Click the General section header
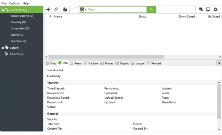The image size is (222, 135). pyautogui.click(x=53, y=114)
